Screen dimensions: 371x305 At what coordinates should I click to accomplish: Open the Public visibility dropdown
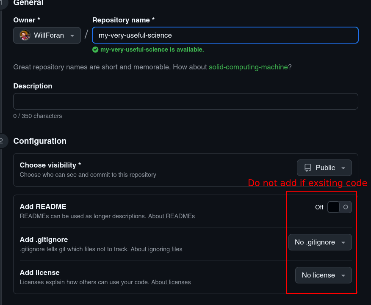[x=324, y=168]
